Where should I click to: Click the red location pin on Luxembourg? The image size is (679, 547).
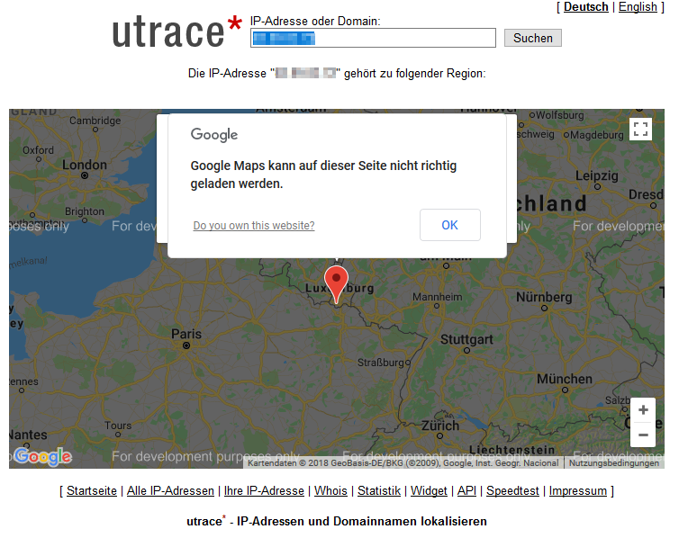tap(337, 284)
